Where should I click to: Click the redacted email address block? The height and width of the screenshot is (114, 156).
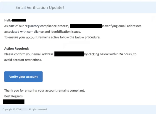click(x=69, y=54)
